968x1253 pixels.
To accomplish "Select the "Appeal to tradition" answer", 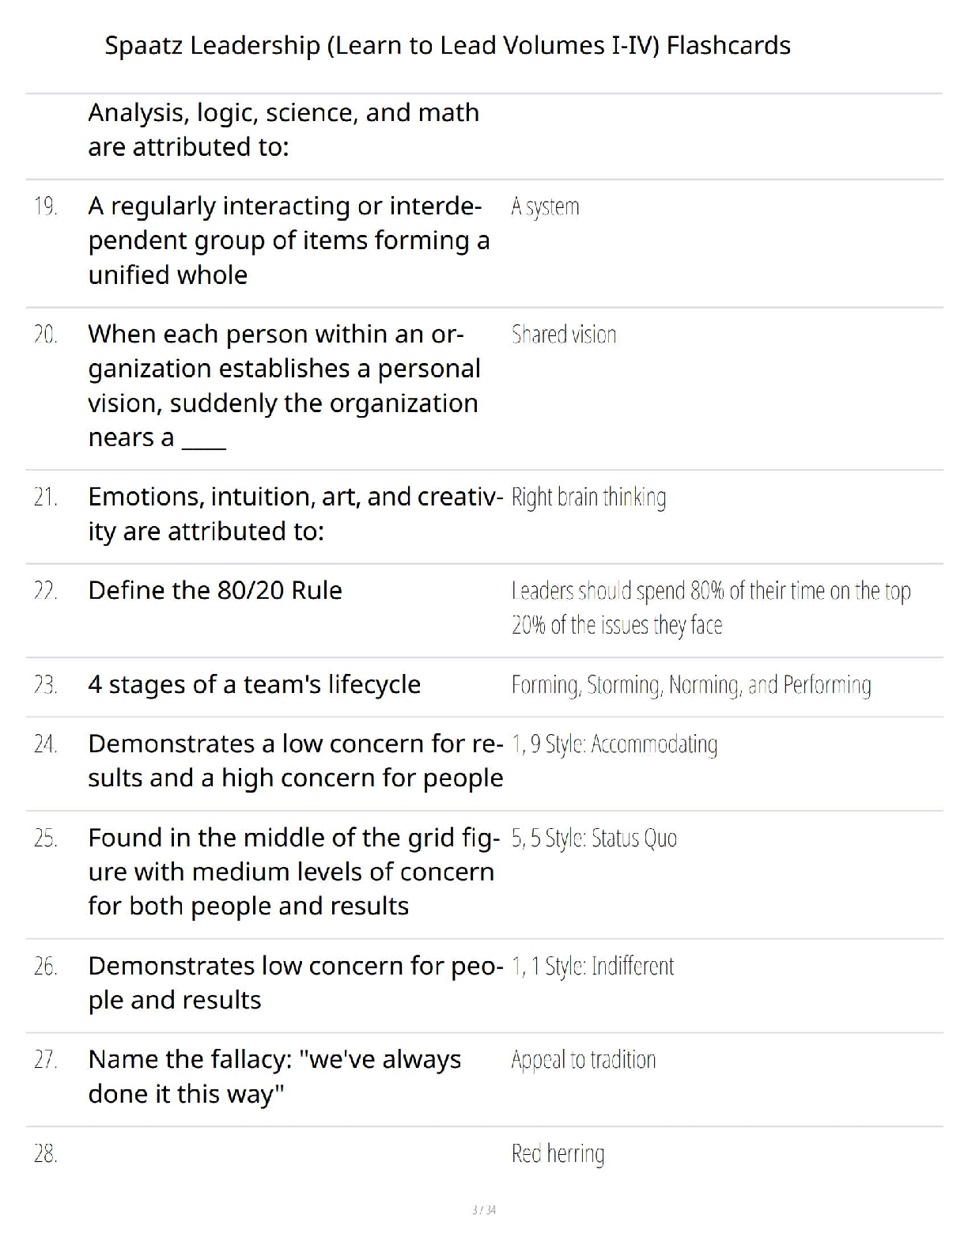I will (584, 1060).
